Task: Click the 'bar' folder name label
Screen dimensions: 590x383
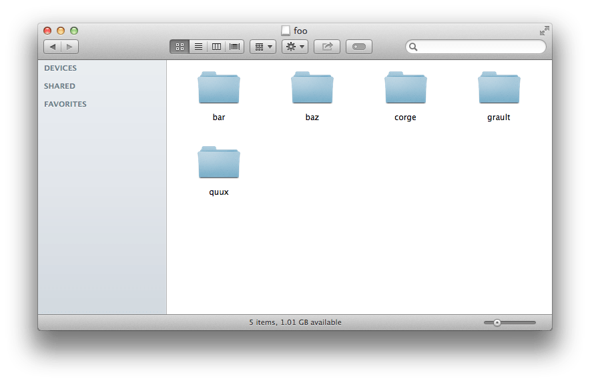Action: point(219,117)
